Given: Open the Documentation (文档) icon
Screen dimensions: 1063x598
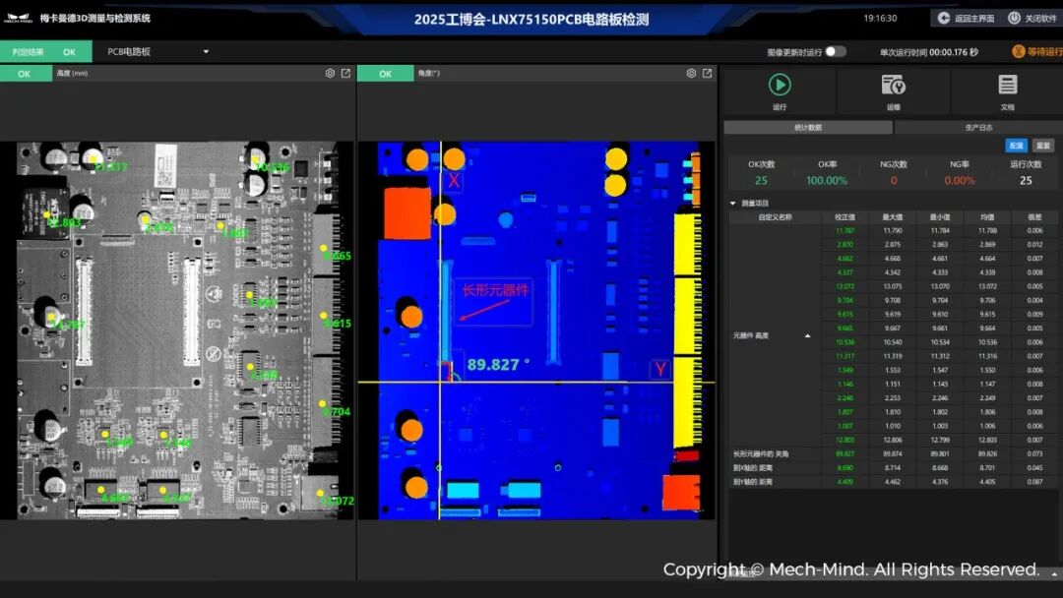Looking at the screenshot, I should point(1007,86).
